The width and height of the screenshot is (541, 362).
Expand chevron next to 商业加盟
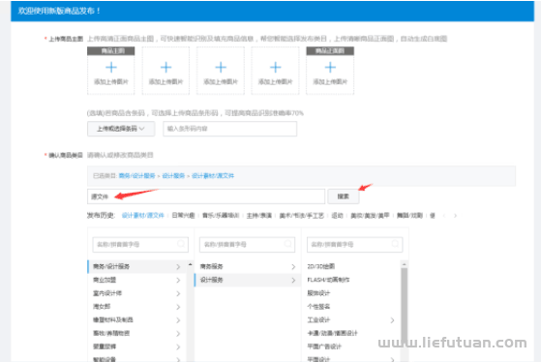178,281
